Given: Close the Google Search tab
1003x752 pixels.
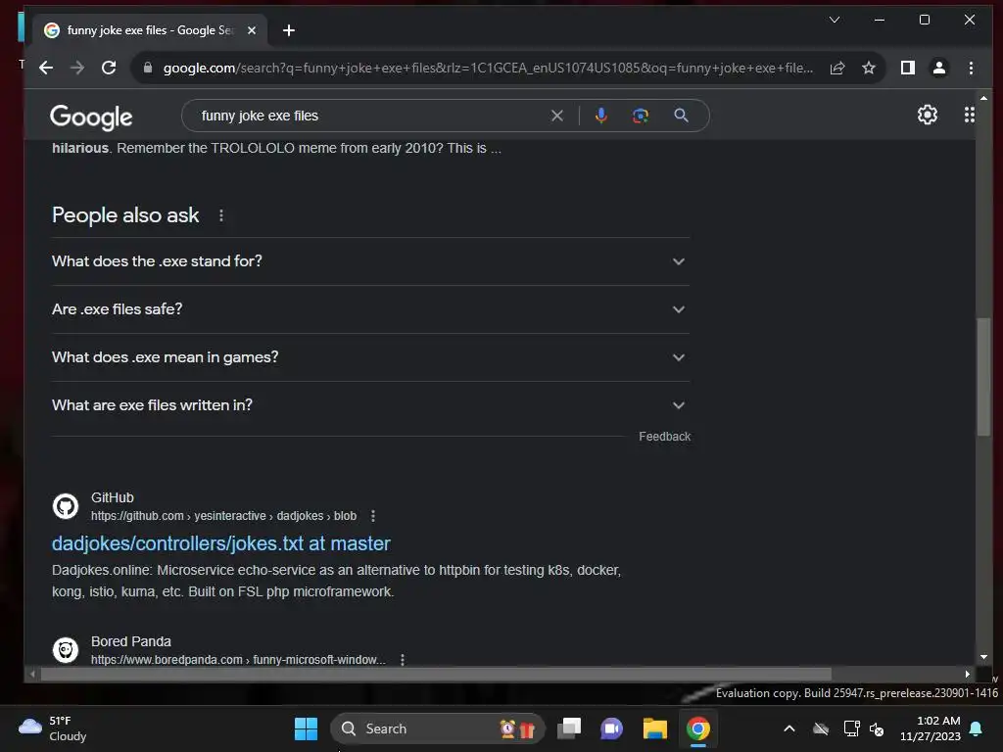Looking at the screenshot, I should point(252,30).
